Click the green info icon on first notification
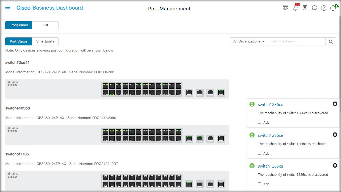 (x=252, y=104)
